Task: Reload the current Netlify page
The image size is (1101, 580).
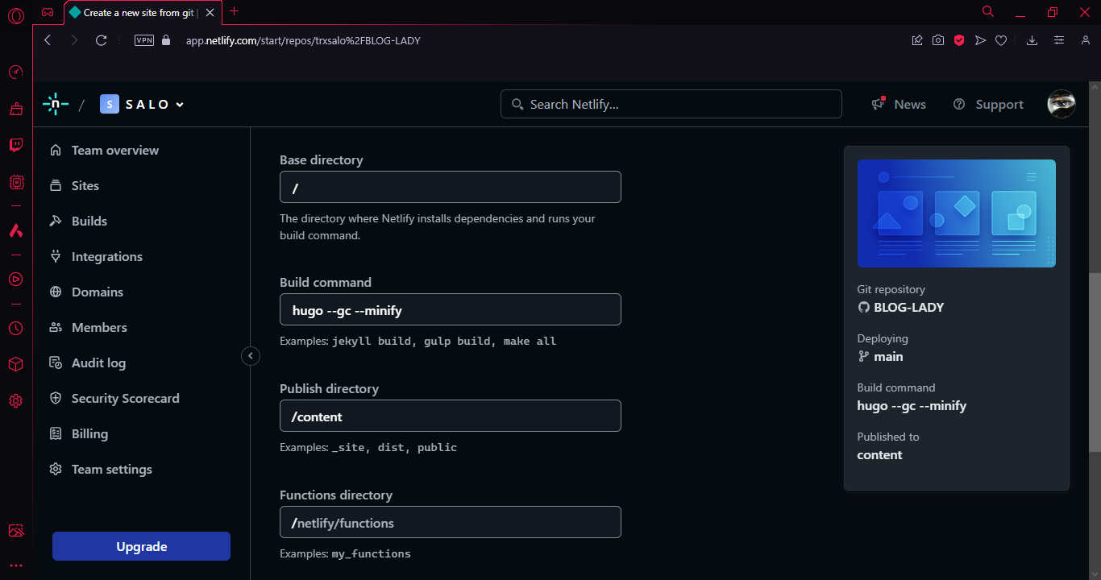Action: pyautogui.click(x=101, y=40)
